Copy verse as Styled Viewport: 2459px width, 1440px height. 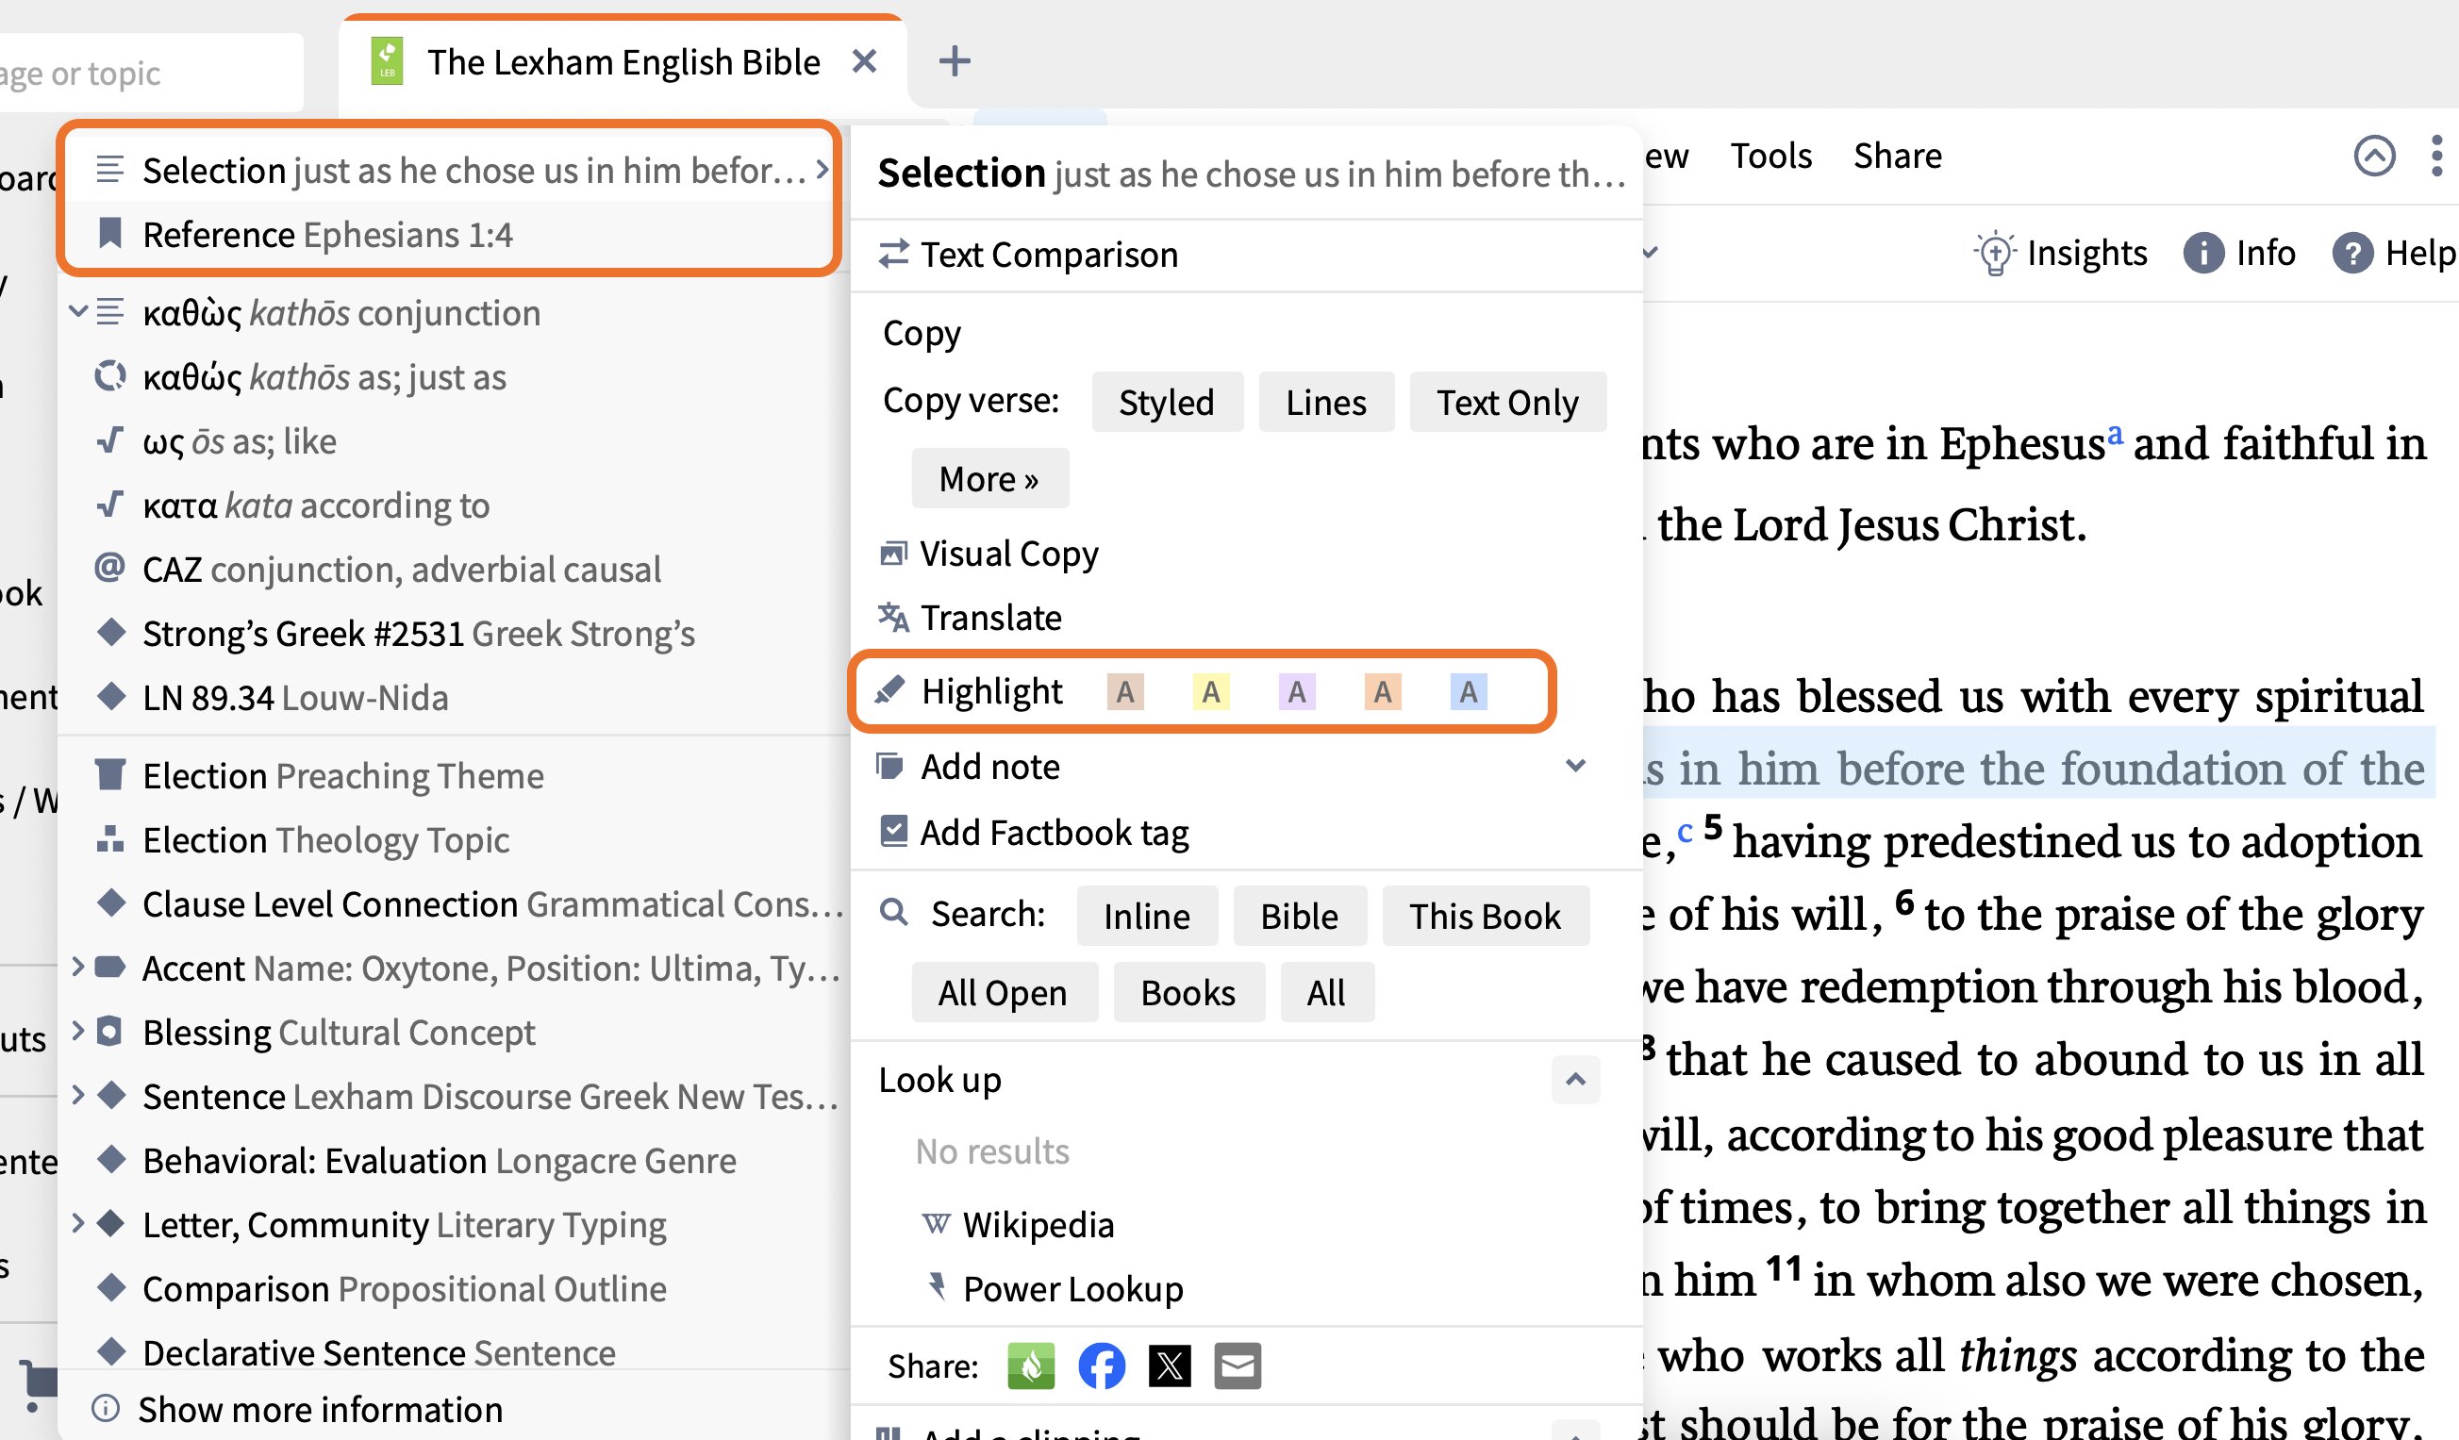pyautogui.click(x=1167, y=402)
